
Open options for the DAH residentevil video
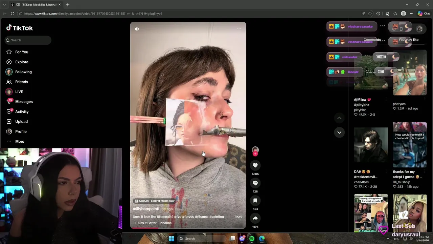[386, 171]
